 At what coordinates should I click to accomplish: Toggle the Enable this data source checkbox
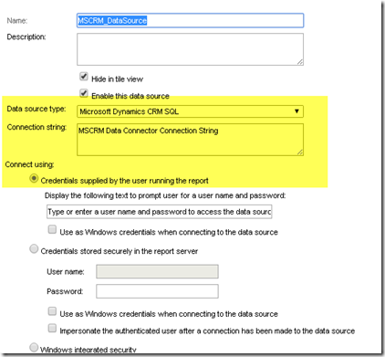[x=84, y=93]
